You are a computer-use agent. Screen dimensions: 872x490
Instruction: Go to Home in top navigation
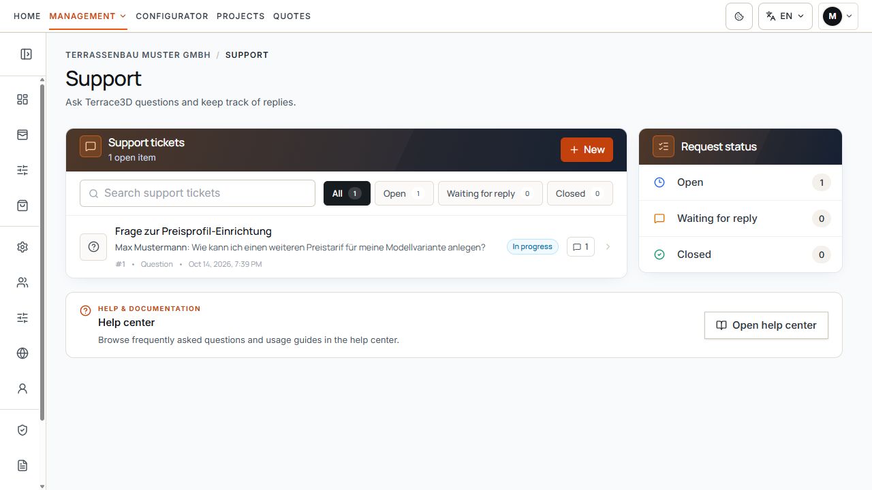(27, 16)
